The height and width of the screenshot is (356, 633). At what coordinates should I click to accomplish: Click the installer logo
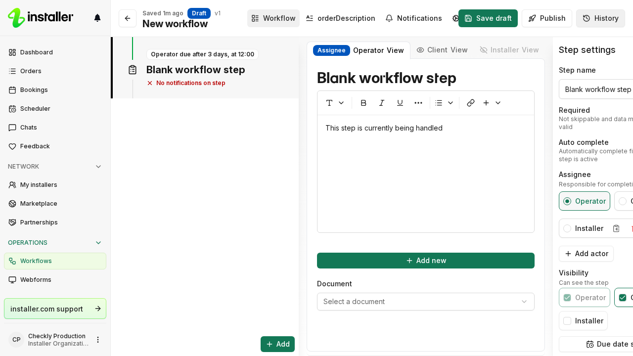click(x=41, y=18)
